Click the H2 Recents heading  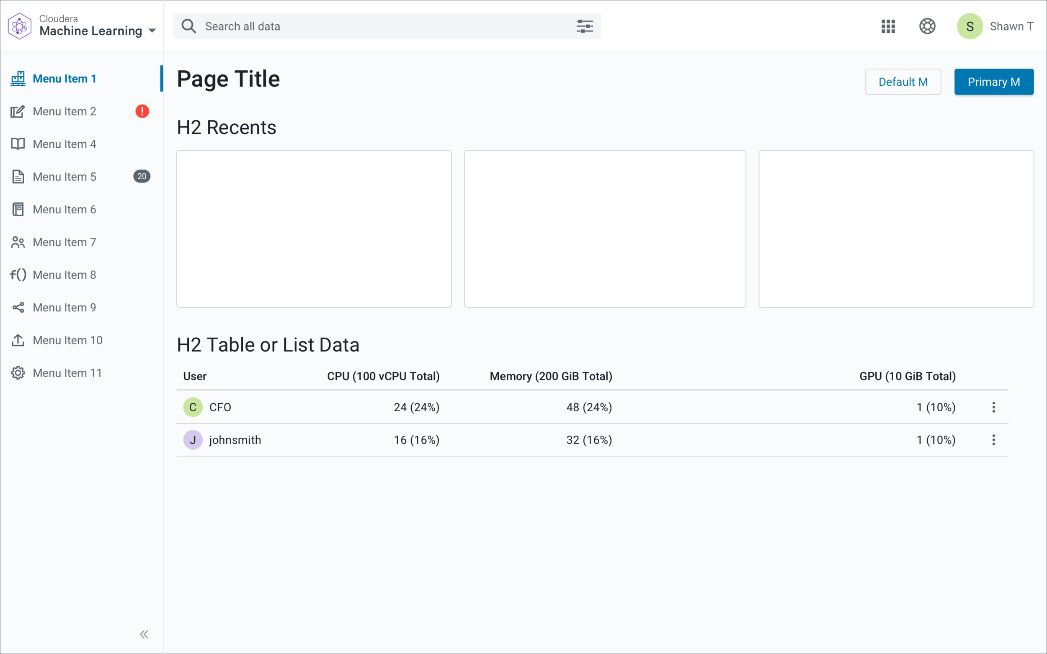click(227, 128)
